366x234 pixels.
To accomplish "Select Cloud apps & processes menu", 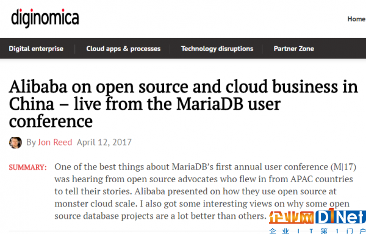I will coord(123,49).
